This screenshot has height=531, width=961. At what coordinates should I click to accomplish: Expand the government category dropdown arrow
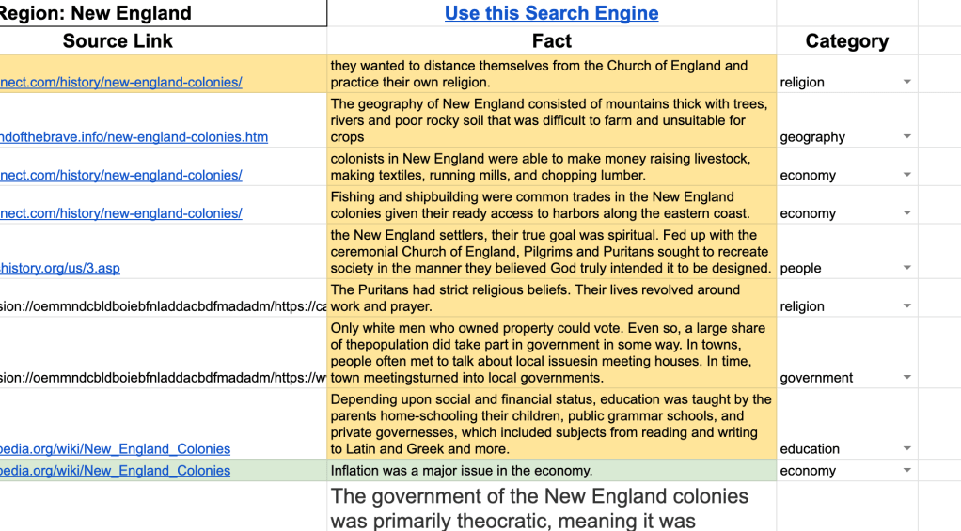906,379
